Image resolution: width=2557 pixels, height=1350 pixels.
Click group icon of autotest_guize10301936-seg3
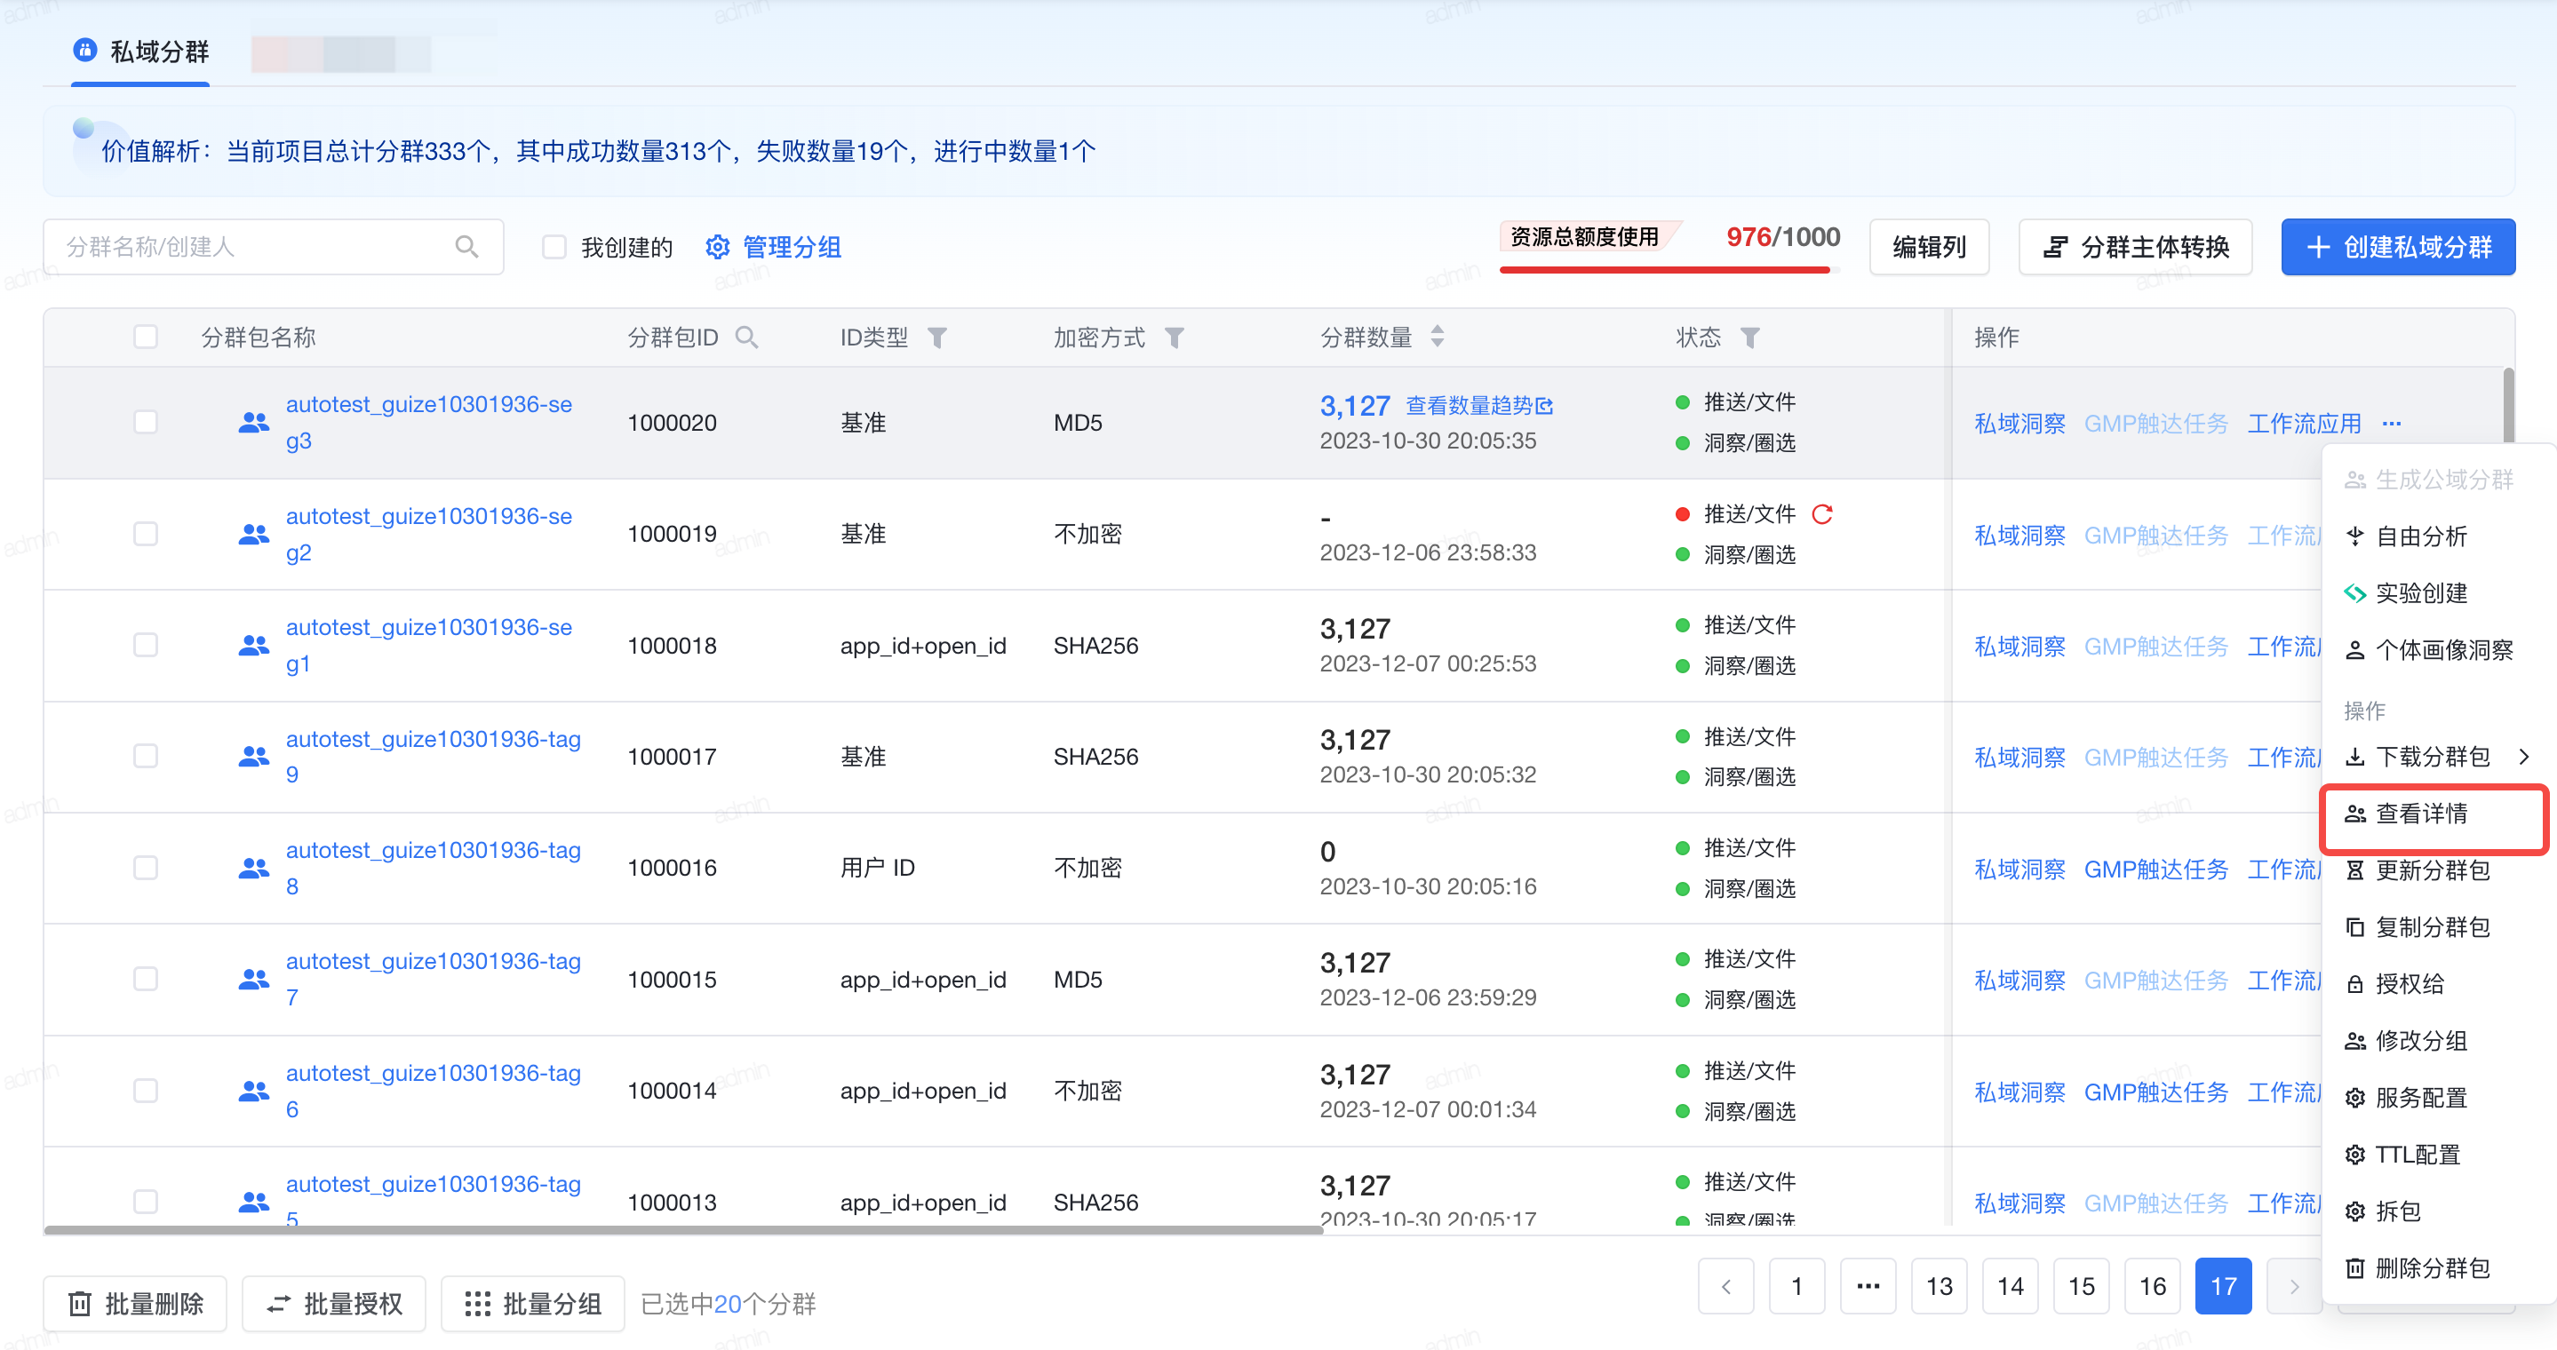click(254, 423)
